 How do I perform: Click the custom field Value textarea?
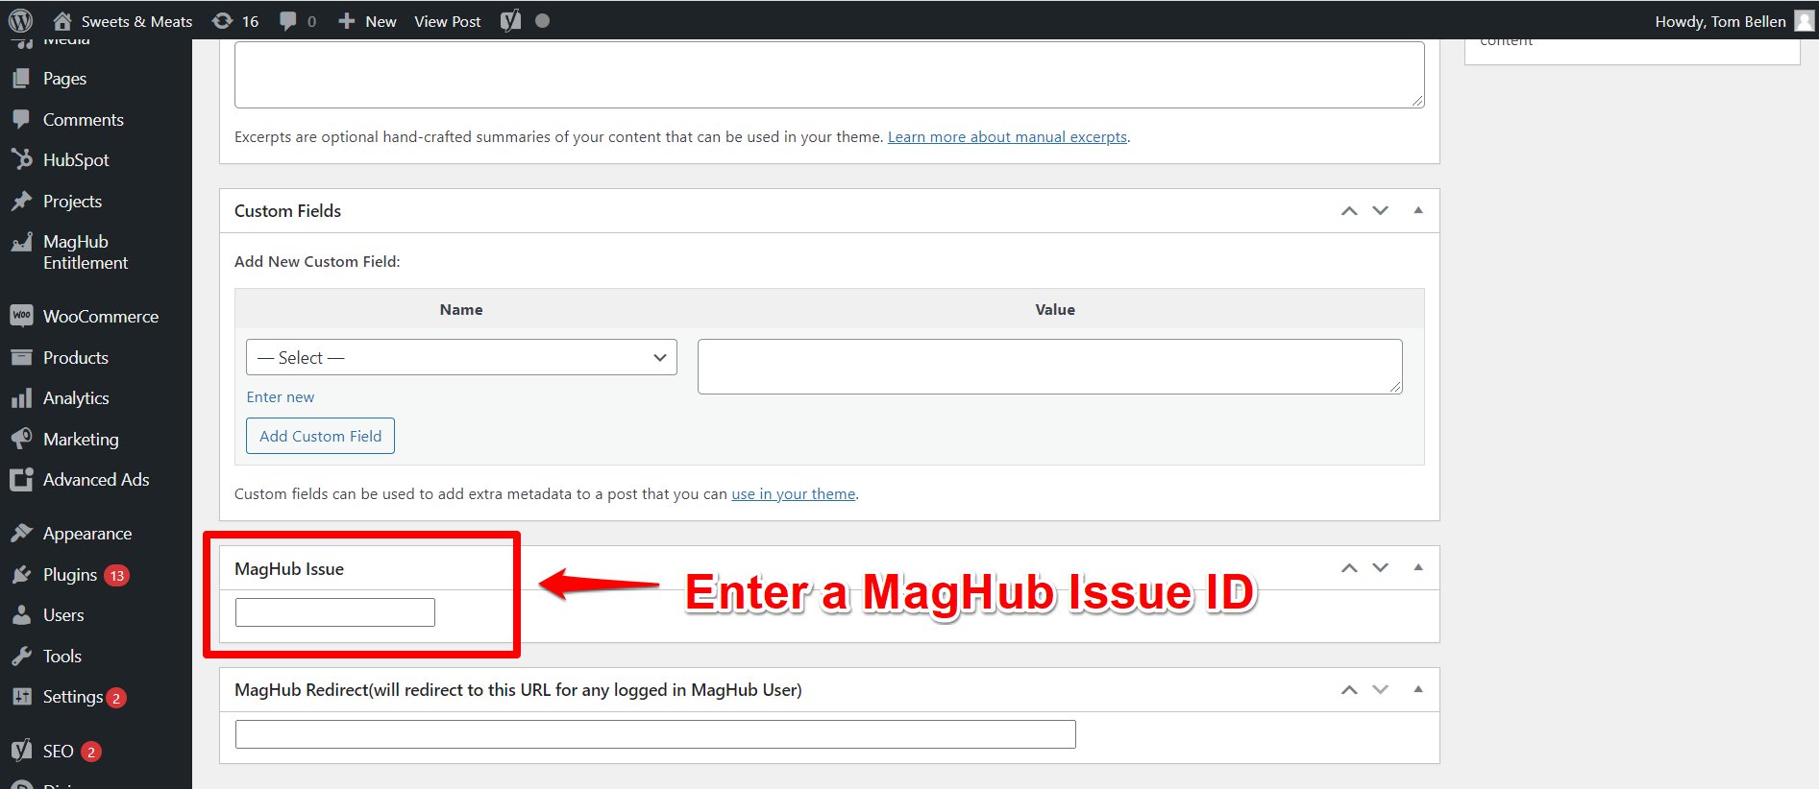[1049, 366]
